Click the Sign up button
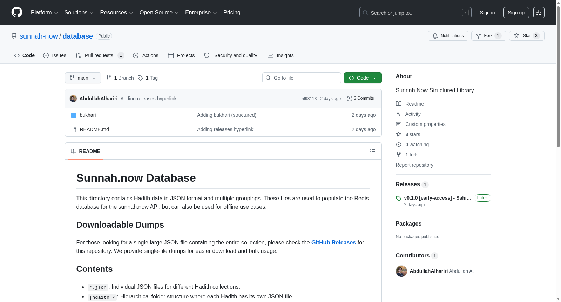Image resolution: width=561 pixels, height=302 pixels. (x=516, y=13)
